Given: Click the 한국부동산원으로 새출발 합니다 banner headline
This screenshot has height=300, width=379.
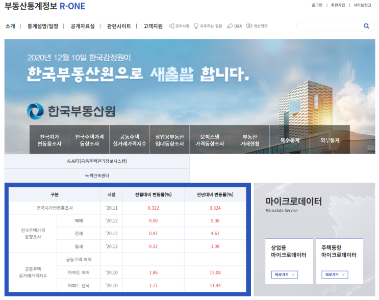Looking at the screenshot, I should pos(138,74).
